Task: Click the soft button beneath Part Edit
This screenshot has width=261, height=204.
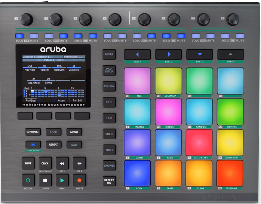Action: (x=82, y=116)
